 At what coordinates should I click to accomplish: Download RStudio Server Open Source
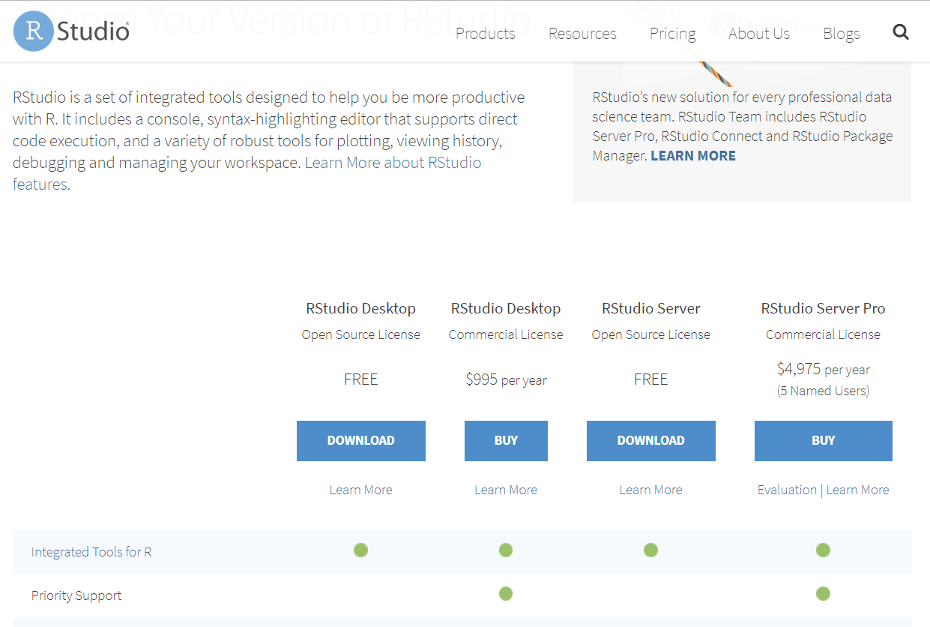651,441
